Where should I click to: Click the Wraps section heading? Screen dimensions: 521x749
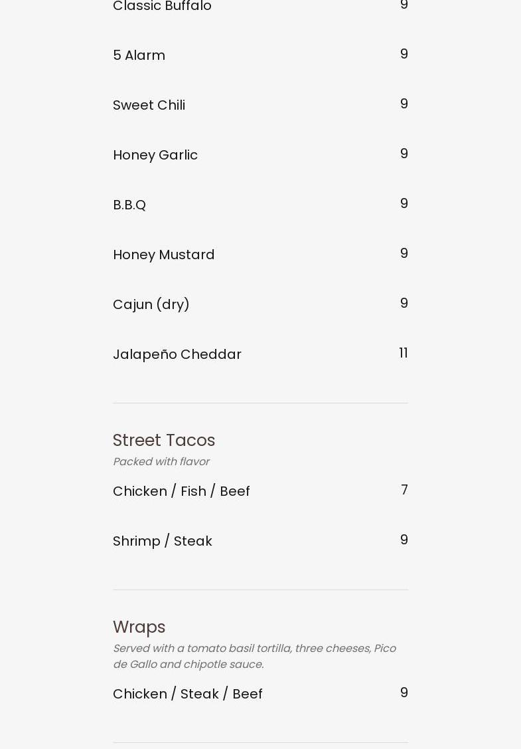click(x=139, y=627)
